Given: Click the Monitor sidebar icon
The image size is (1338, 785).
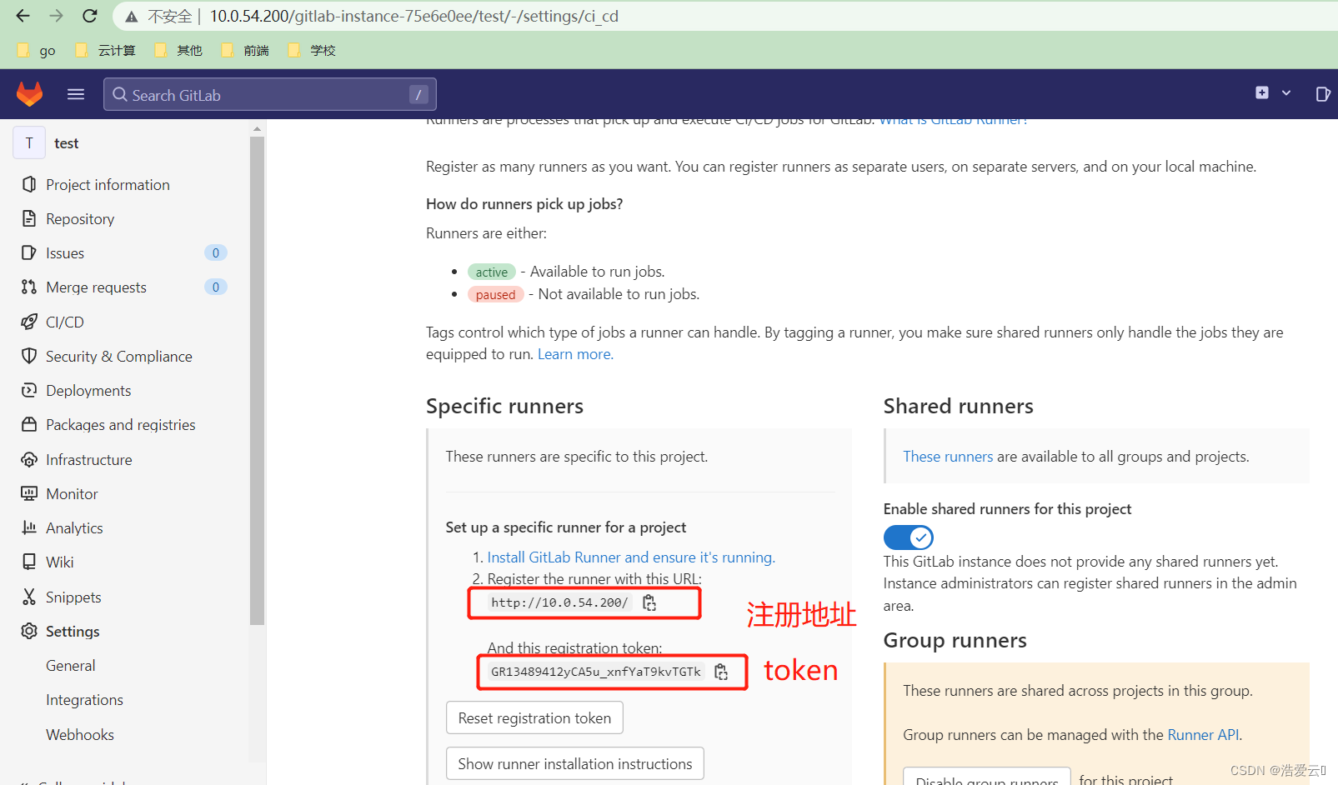Looking at the screenshot, I should 29,493.
